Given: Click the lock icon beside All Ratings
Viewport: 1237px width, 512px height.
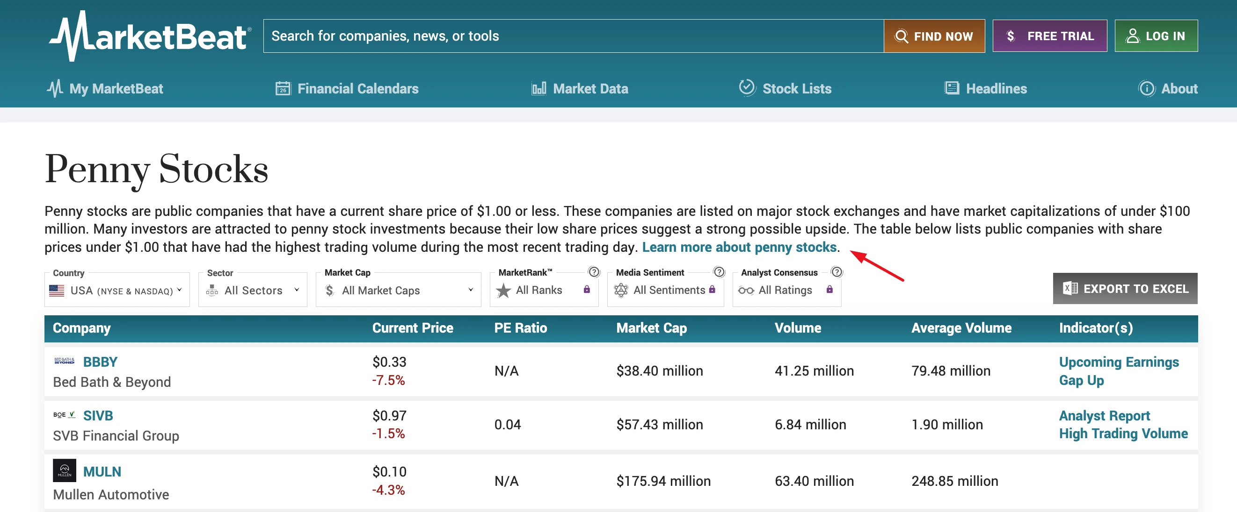Looking at the screenshot, I should click(x=829, y=290).
